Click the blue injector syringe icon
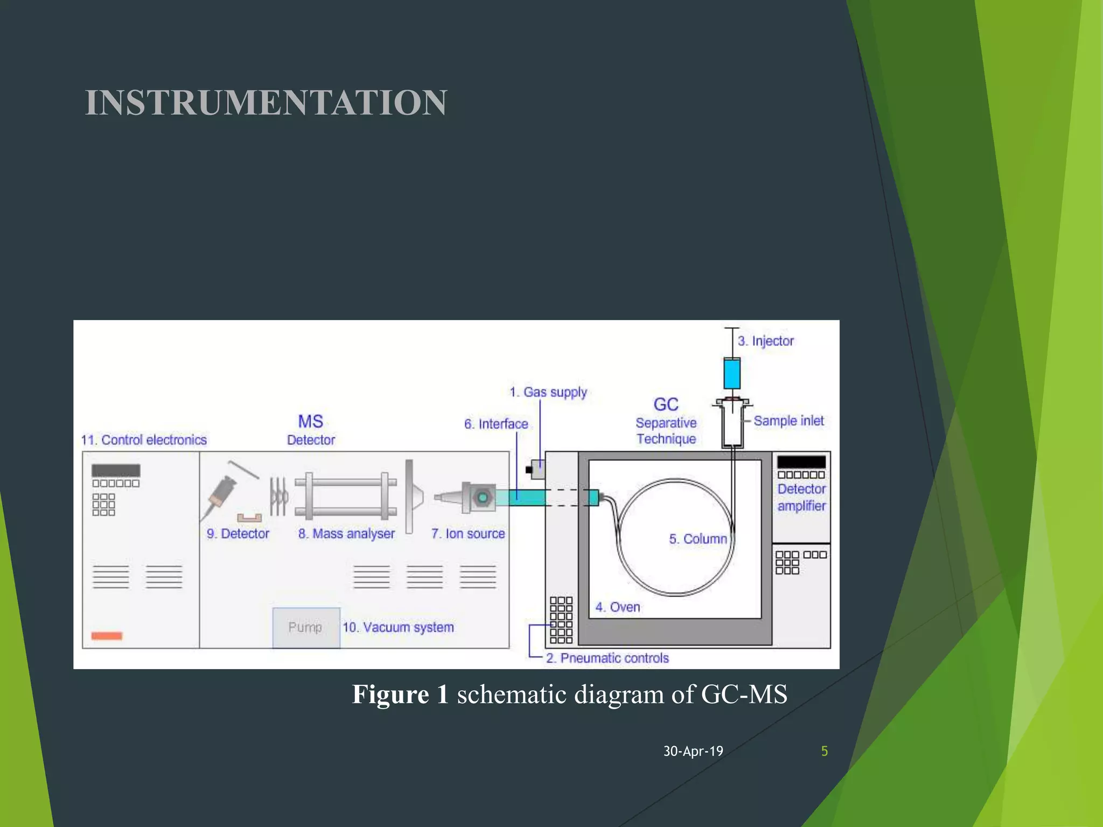The image size is (1103, 827). tap(732, 373)
